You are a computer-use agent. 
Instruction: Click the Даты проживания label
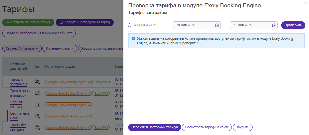tap(143, 25)
